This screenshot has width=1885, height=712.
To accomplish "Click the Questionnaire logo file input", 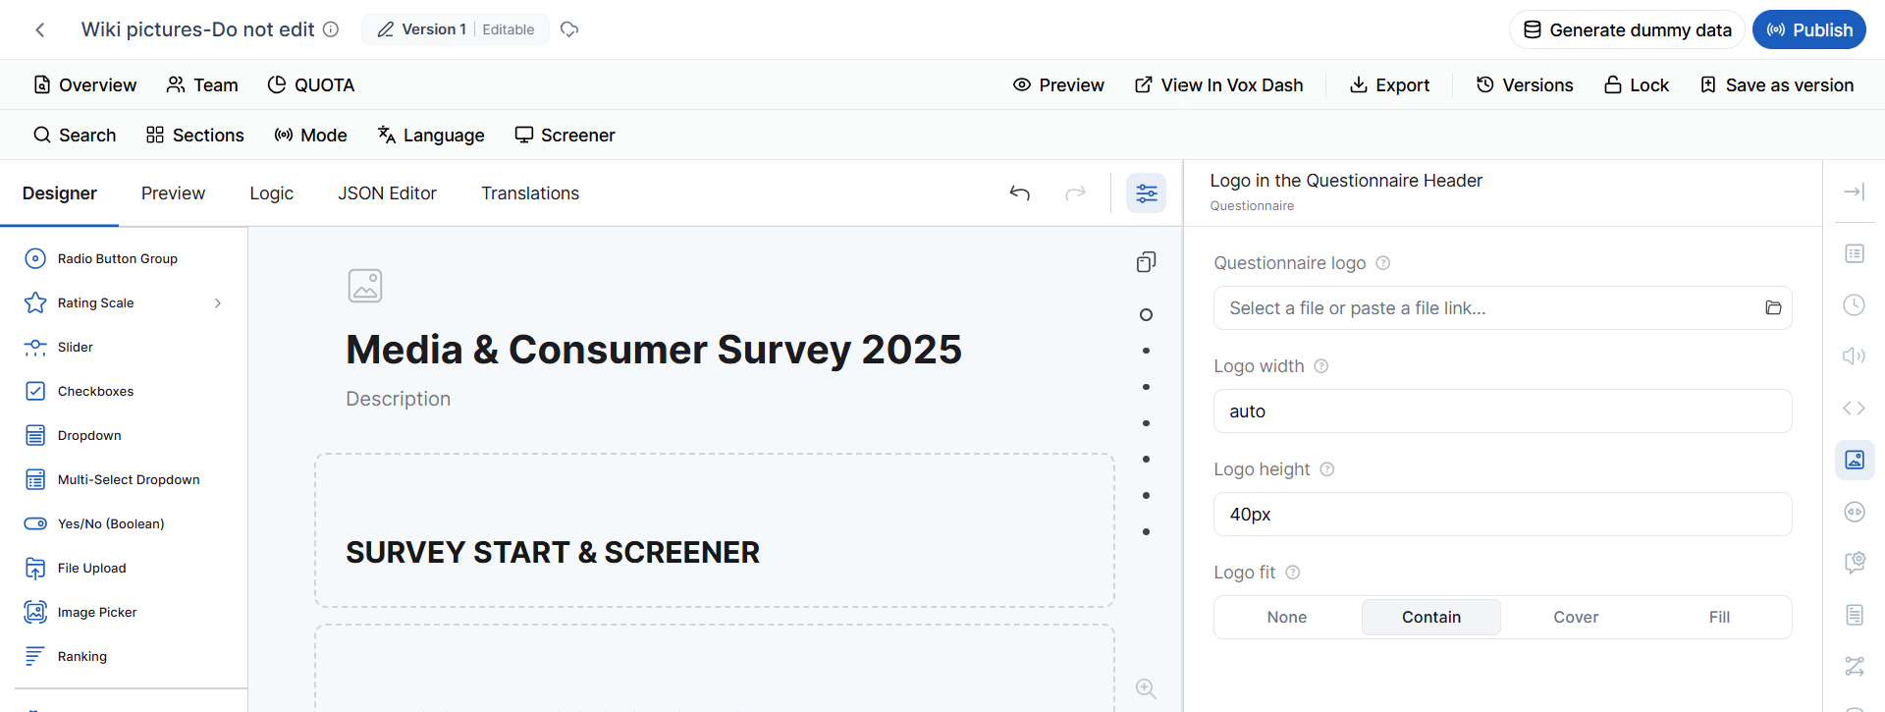I will point(1503,308).
